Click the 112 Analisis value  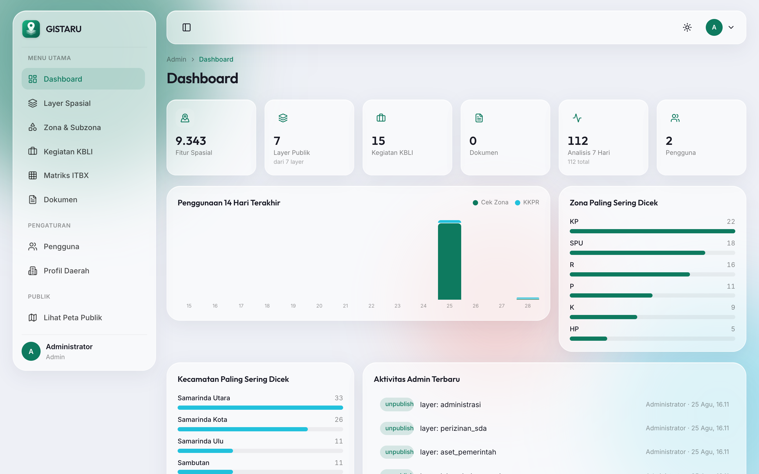(x=578, y=141)
